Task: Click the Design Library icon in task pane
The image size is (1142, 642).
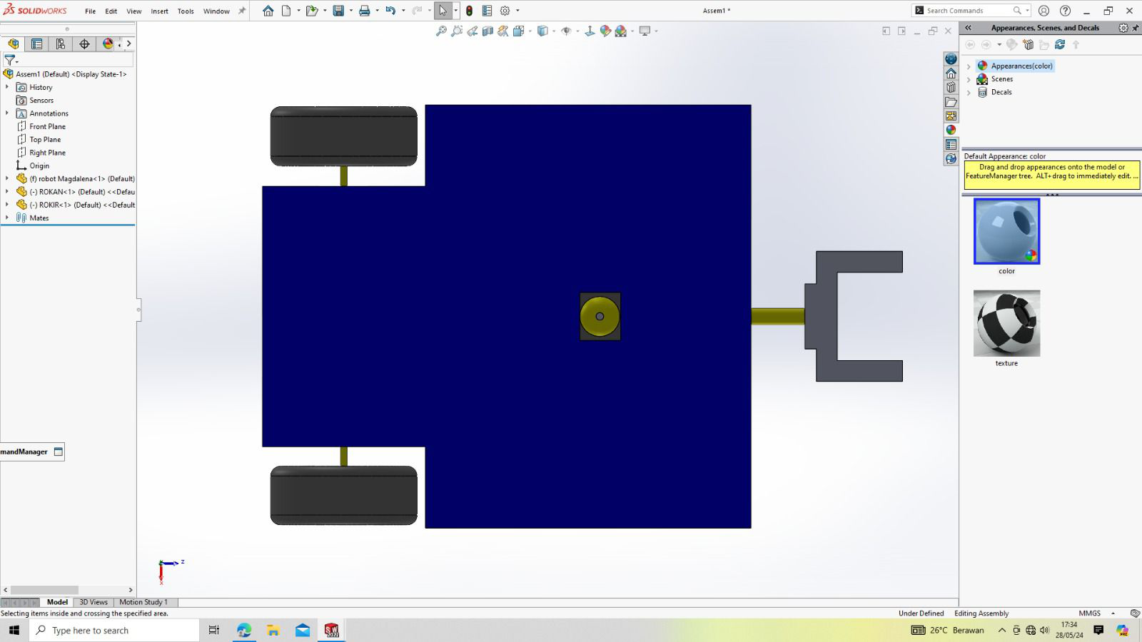Action: 951,87
